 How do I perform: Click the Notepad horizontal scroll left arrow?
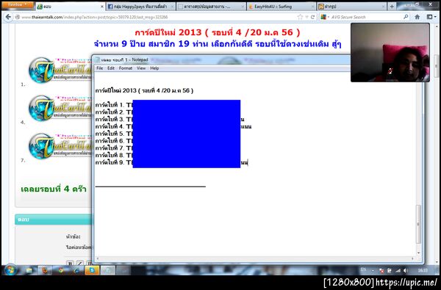[x=98, y=259]
